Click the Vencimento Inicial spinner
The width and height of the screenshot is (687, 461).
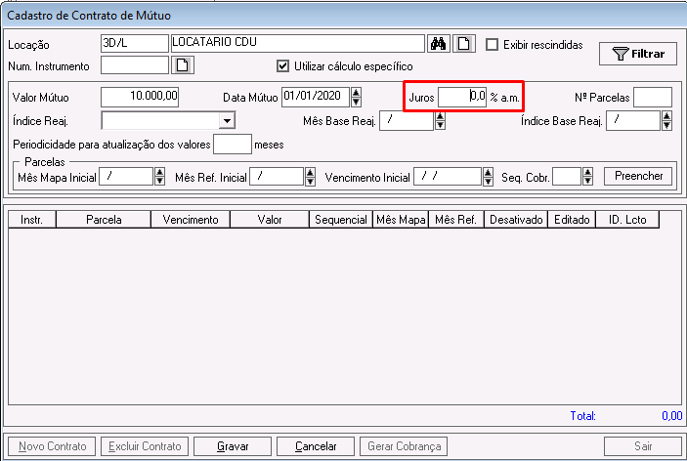tap(488, 177)
